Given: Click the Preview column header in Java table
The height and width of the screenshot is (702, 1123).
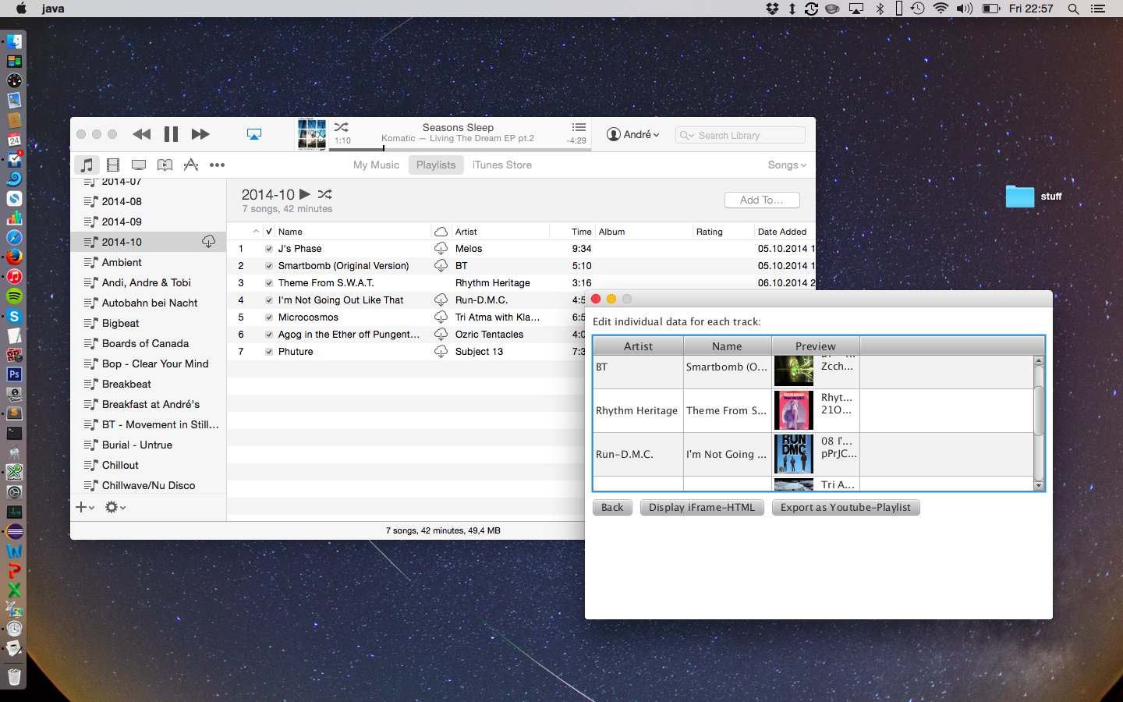Looking at the screenshot, I should click(x=816, y=346).
